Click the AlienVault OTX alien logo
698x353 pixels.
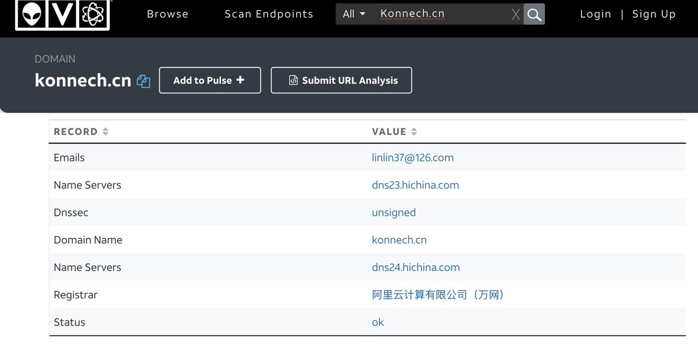33,14
